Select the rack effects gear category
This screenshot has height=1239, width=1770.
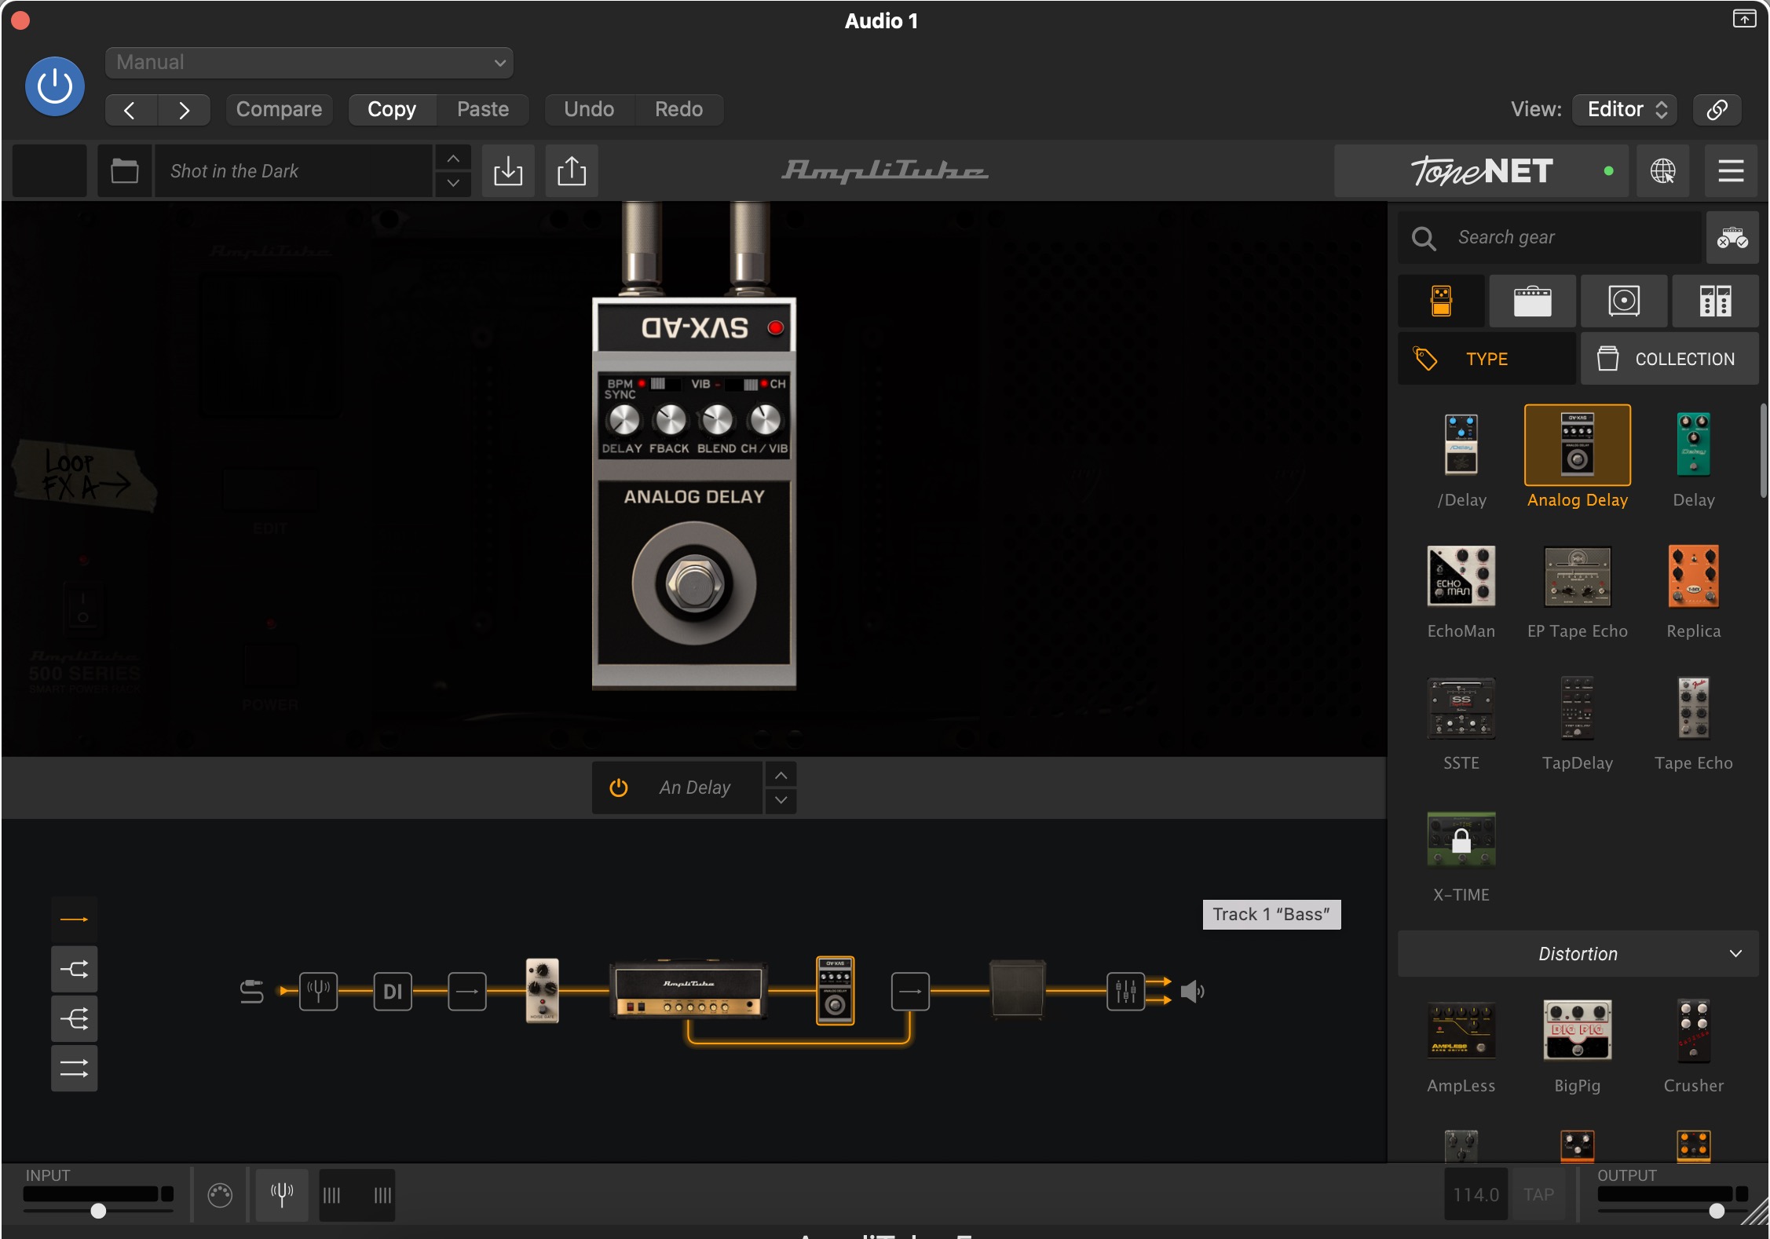[x=1715, y=302]
